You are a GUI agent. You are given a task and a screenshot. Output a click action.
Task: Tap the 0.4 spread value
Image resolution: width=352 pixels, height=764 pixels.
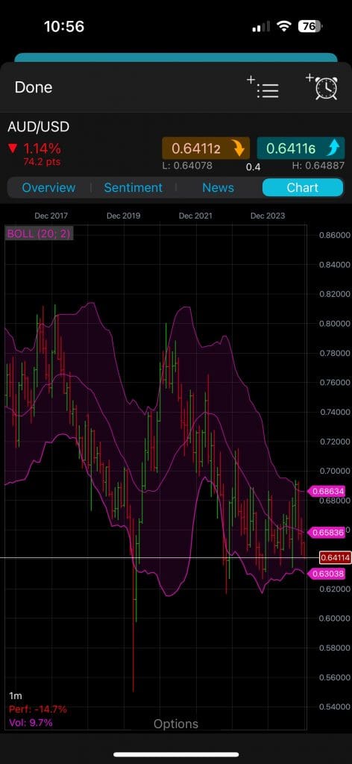253,168
